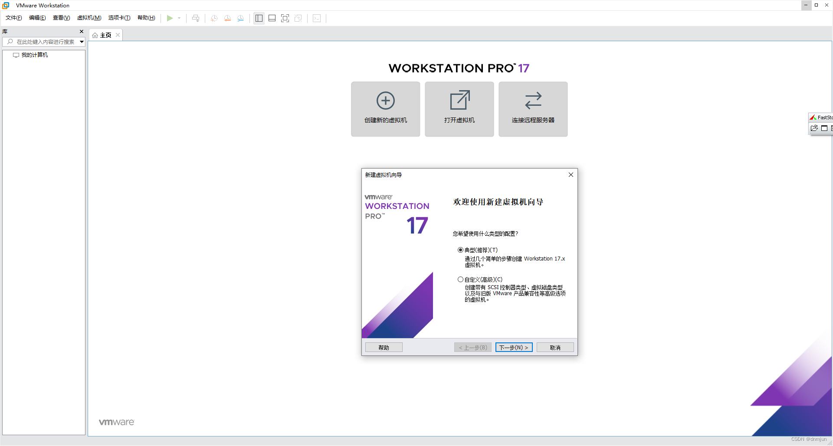Click the FastStone red-green logo icon
833x446 pixels.
813,117
